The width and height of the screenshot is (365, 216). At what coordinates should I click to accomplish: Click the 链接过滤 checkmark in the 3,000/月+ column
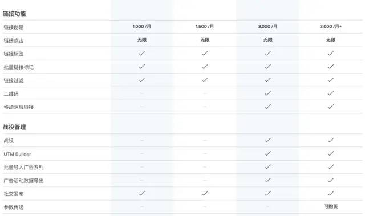(331, 80)
